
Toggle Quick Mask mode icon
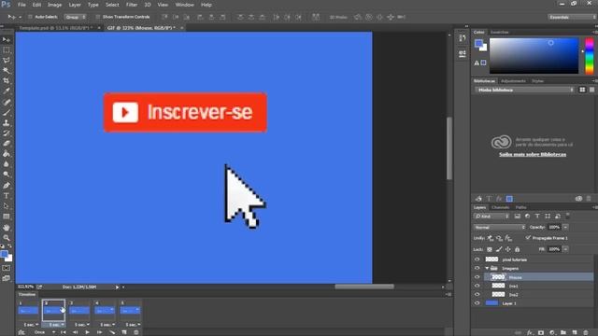point(7,268)
